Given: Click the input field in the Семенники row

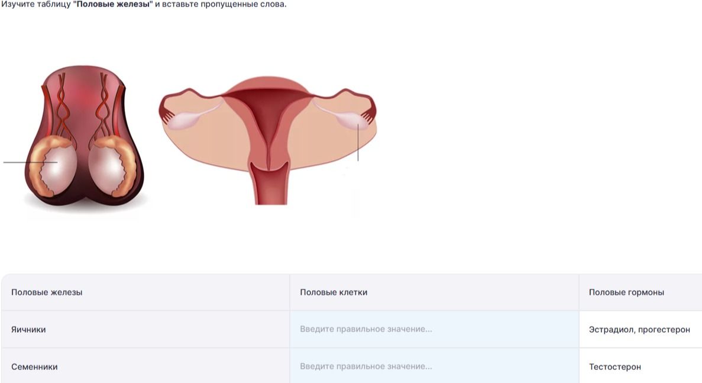Looking at the screenshot, I should coord(434,366).
